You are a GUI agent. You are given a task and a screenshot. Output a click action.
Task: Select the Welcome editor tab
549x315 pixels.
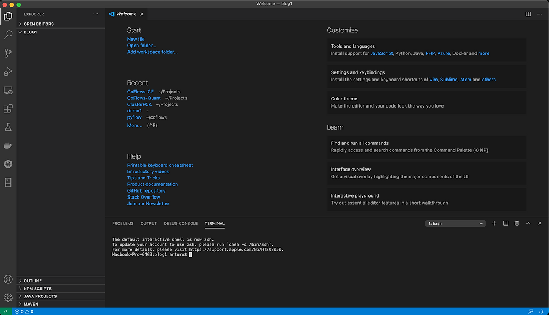pyautogui.click(x=126, y=14)
